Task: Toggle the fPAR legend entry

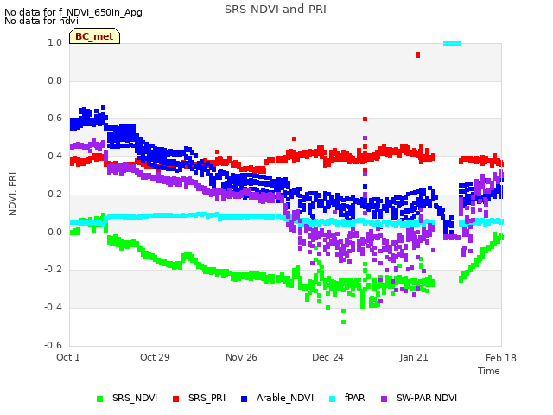Action: [x=347, y=398]
